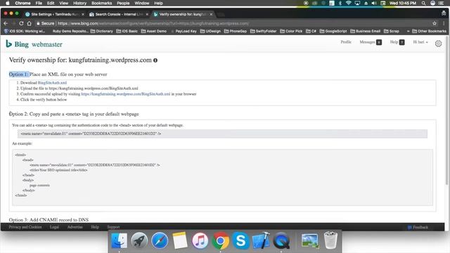Click the Wi-Fi icon in menu bar
The image size is (450, 253).
click(349, 3)
